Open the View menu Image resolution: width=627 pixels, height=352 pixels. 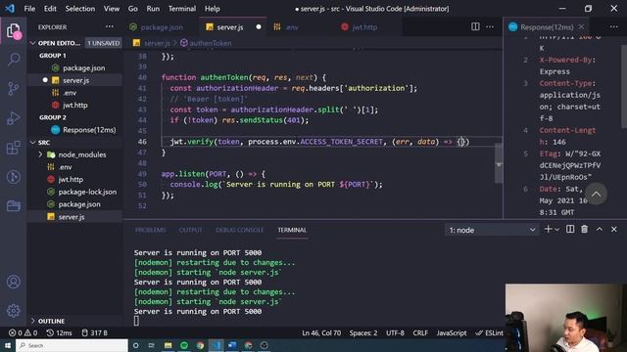[111, 9]
